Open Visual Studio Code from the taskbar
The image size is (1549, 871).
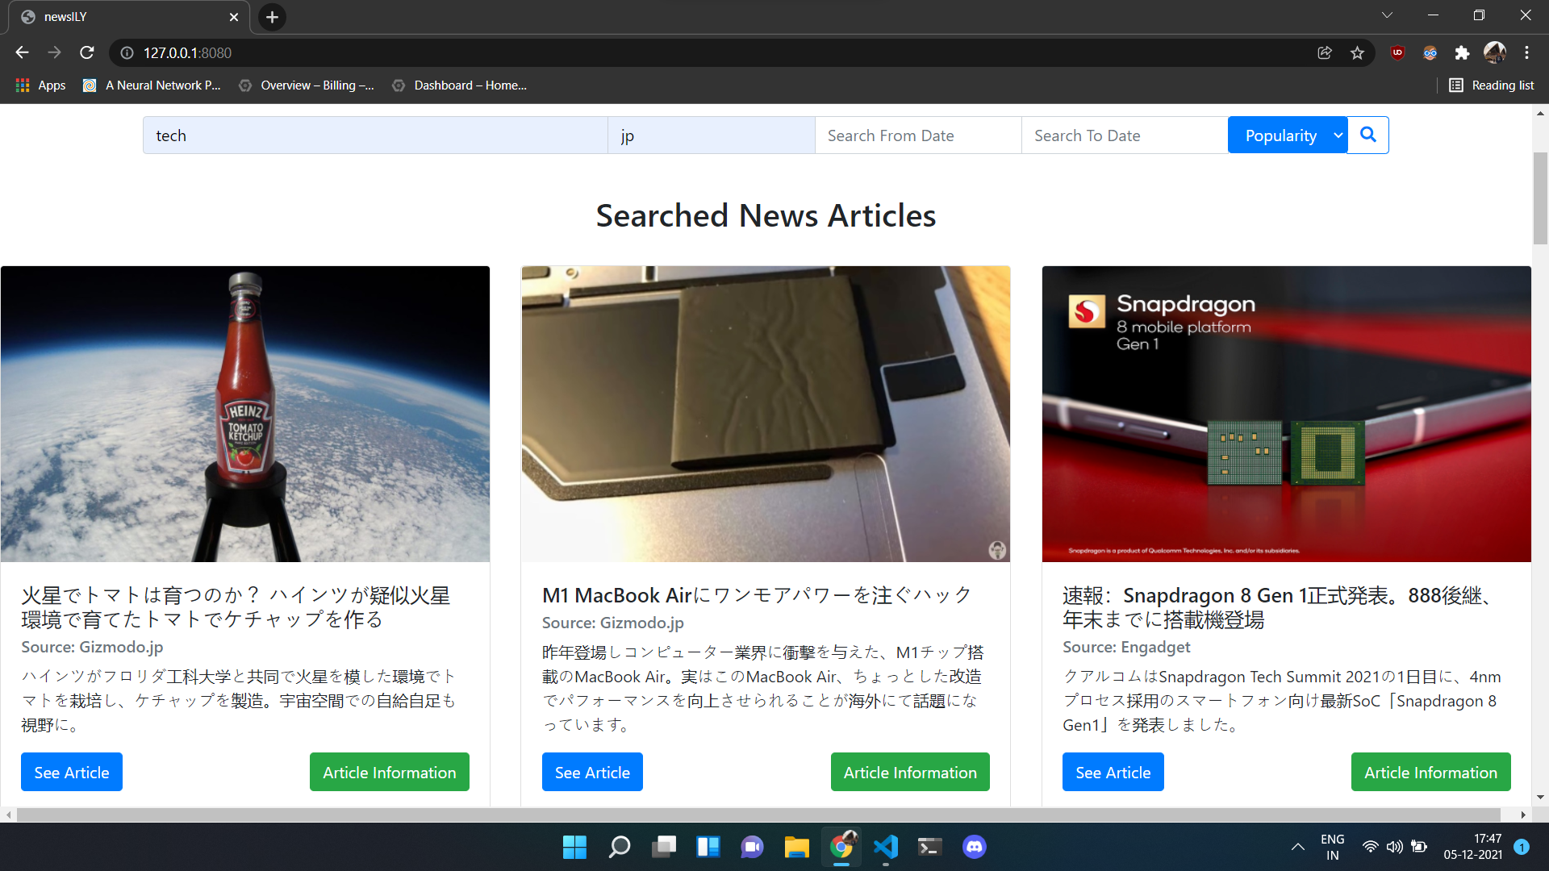885,847
